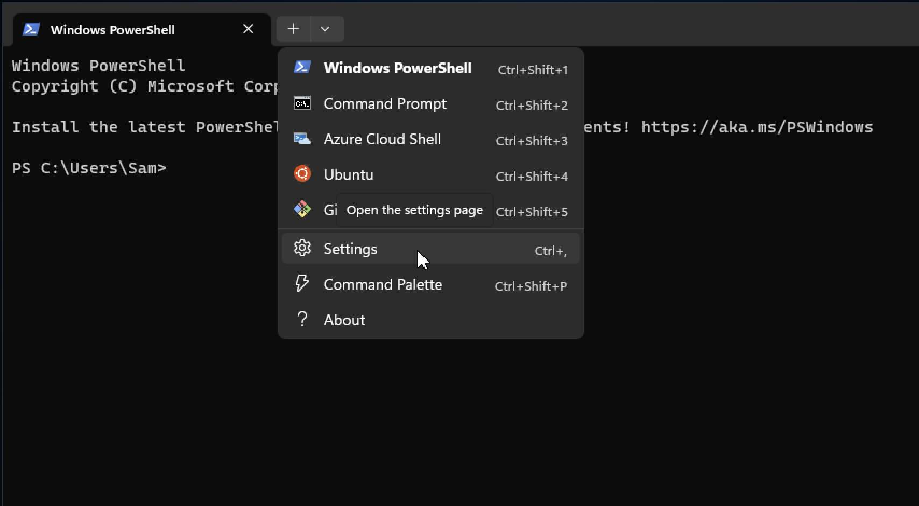Choose Command Prompt from the menu
The image size is (919, 506).
385,103
